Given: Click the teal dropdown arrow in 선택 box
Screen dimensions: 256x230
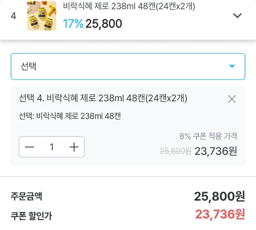Looking at the screenshot, I should click(232, 67).
